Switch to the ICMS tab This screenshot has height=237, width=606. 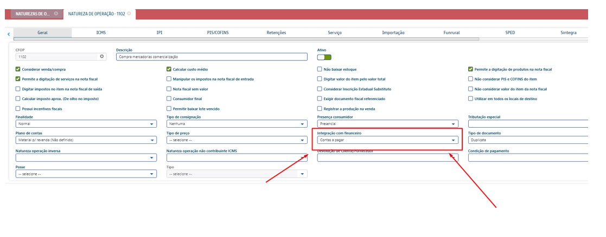click(101, 32)
